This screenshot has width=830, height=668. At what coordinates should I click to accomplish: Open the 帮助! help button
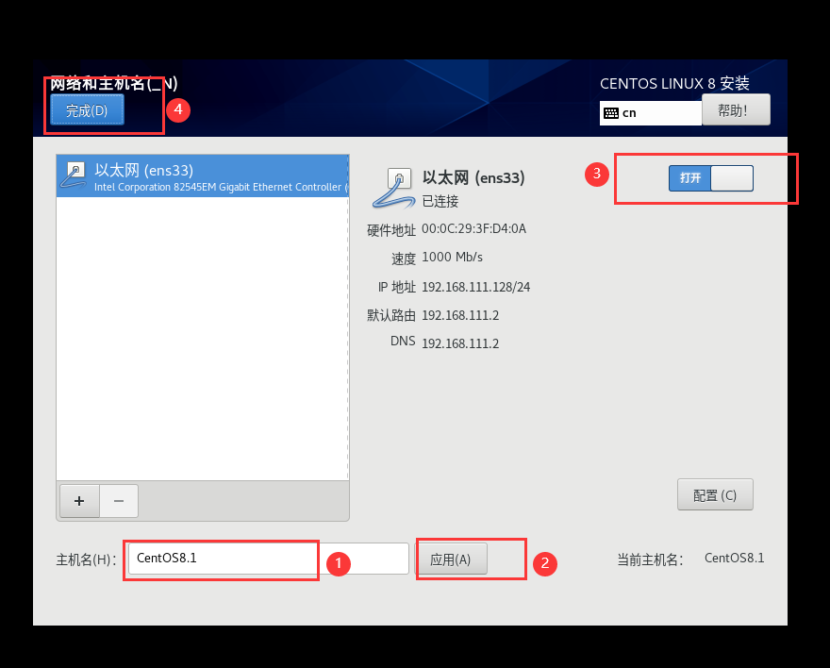click(736, 110)
